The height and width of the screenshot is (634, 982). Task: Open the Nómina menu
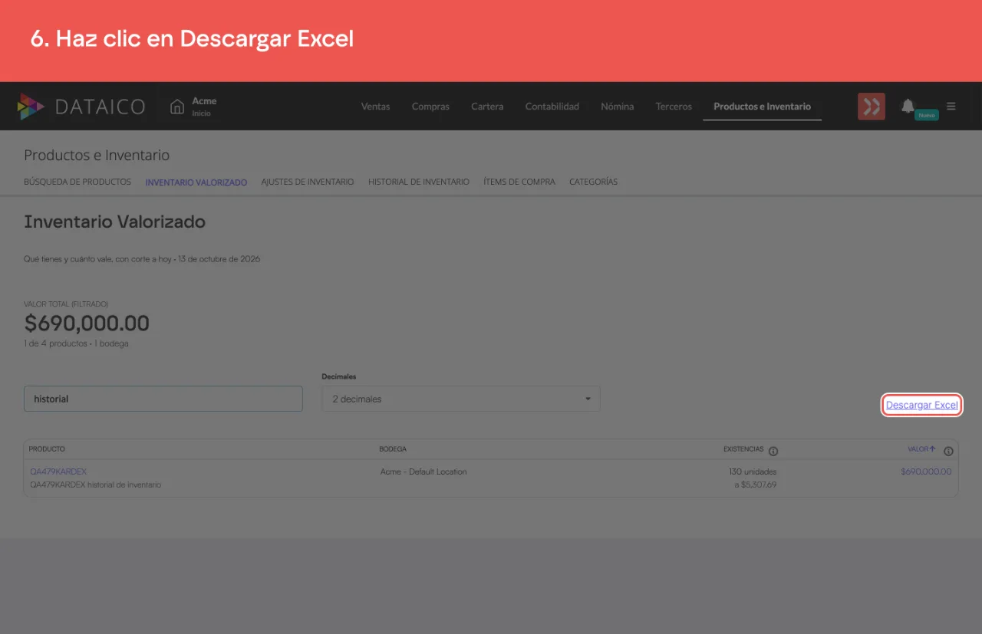(618, 107)
